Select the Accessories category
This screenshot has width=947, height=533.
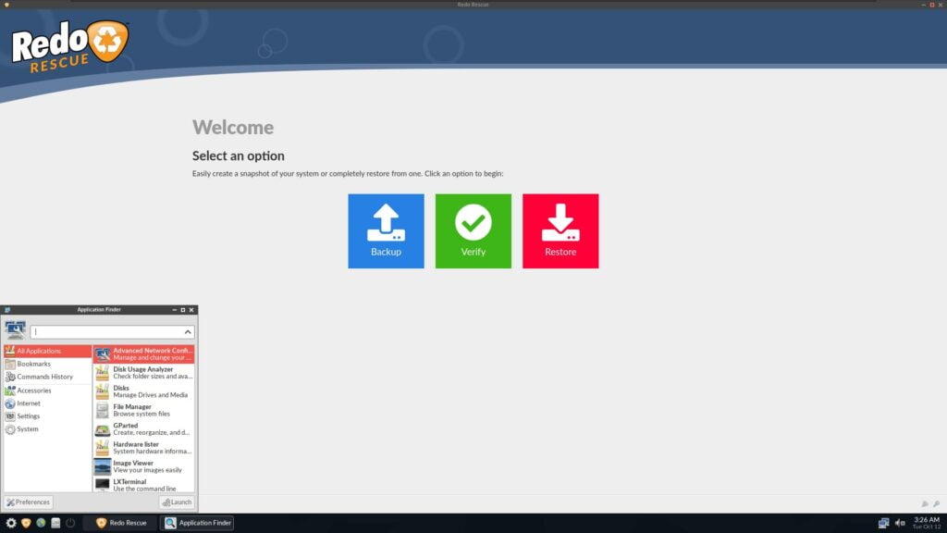pos(48,390)
